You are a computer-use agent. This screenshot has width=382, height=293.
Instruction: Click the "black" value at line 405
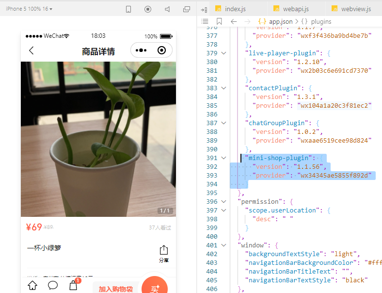pos(355,280)
